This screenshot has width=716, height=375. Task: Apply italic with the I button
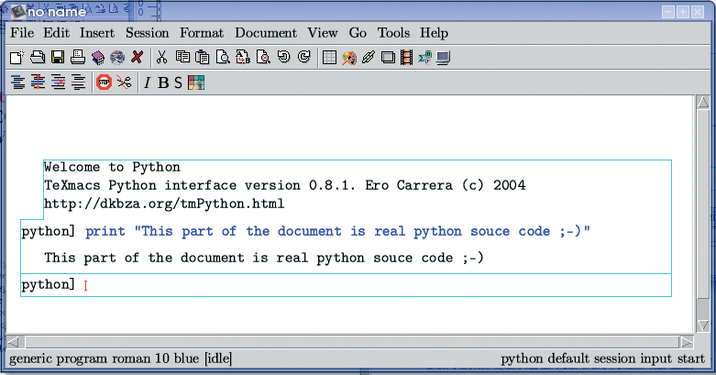147,83
